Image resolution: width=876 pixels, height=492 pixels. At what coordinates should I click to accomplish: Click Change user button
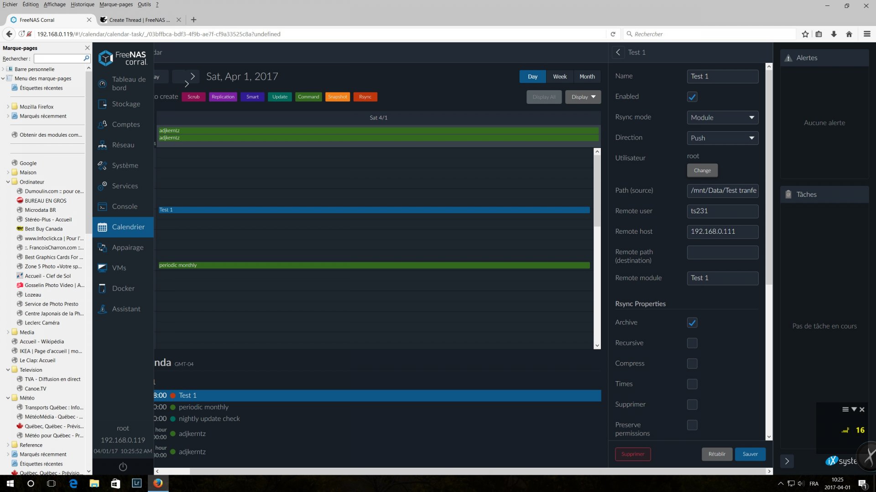(x=702, y=170)
